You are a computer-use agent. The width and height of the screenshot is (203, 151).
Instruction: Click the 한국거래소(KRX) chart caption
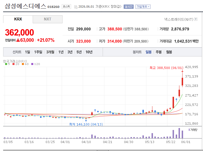tap(15, 61)
